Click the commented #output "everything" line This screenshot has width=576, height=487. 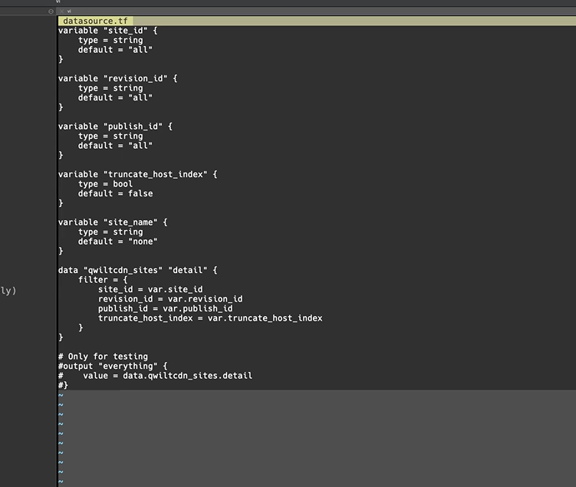(113, 366)
